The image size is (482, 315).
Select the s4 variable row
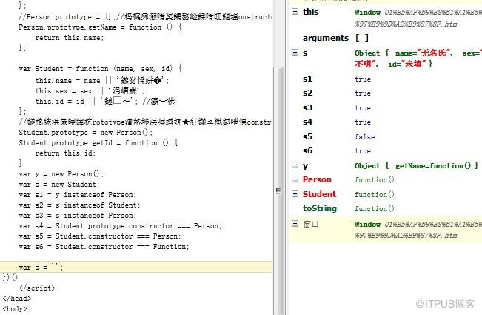point(386,122)
